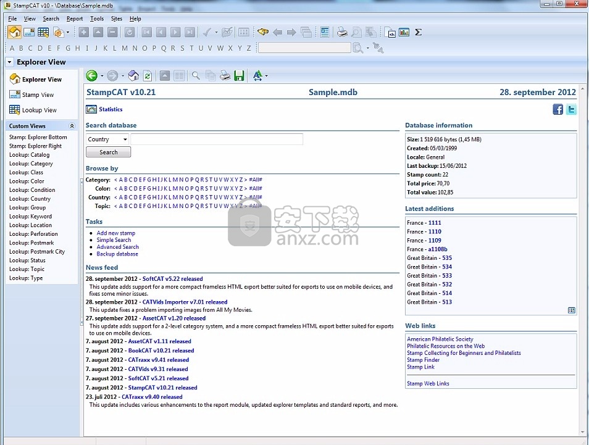This screenshot has width=589, height=445.
Task: Open the SoftCAT v5.22 released news link
Action: (172, 278)
